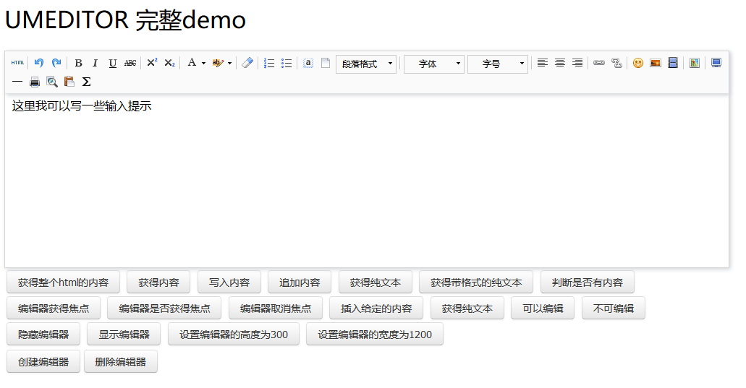Click the 获得整个html的内容 button

63,282
